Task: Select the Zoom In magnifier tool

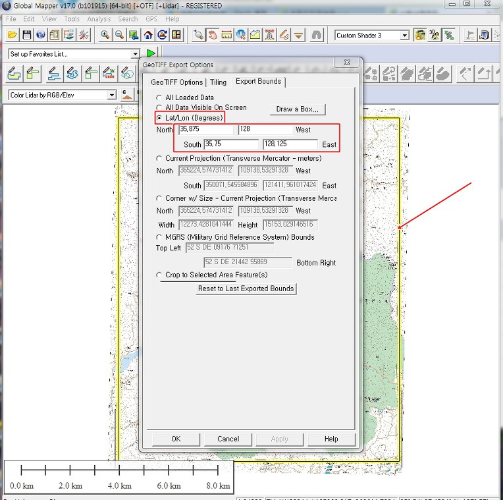Action: [x=105, y=35]
